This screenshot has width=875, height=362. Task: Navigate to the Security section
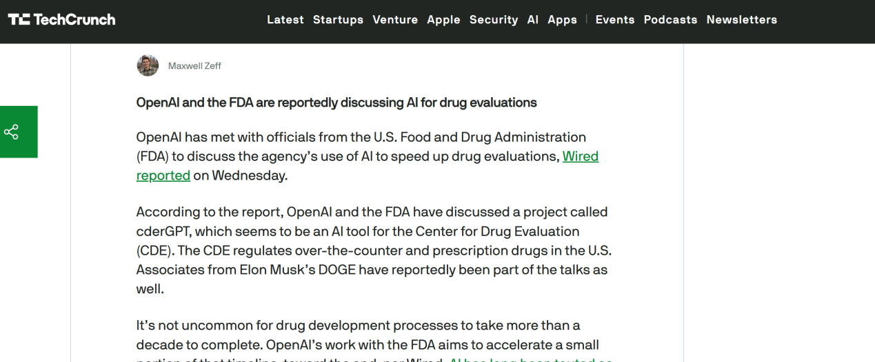(x=494, y=19)
